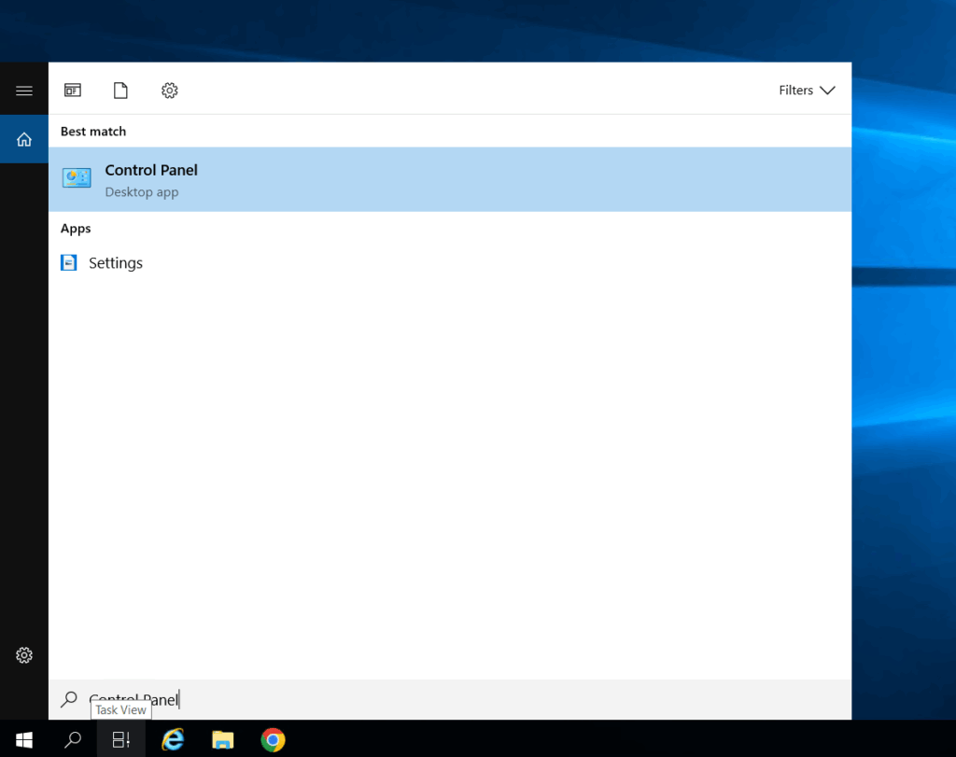This screenshot has height=757, width=956.
Task: Filter results by Documents icon
Action: click(x=120, y=91)
